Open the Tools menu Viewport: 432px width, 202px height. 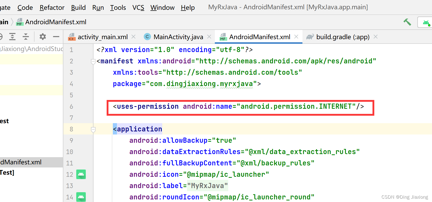pyautogui.click(x=118, y=8)
